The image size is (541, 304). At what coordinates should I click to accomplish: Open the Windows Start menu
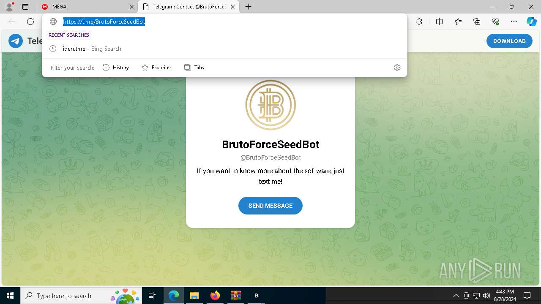click(10, 296)
